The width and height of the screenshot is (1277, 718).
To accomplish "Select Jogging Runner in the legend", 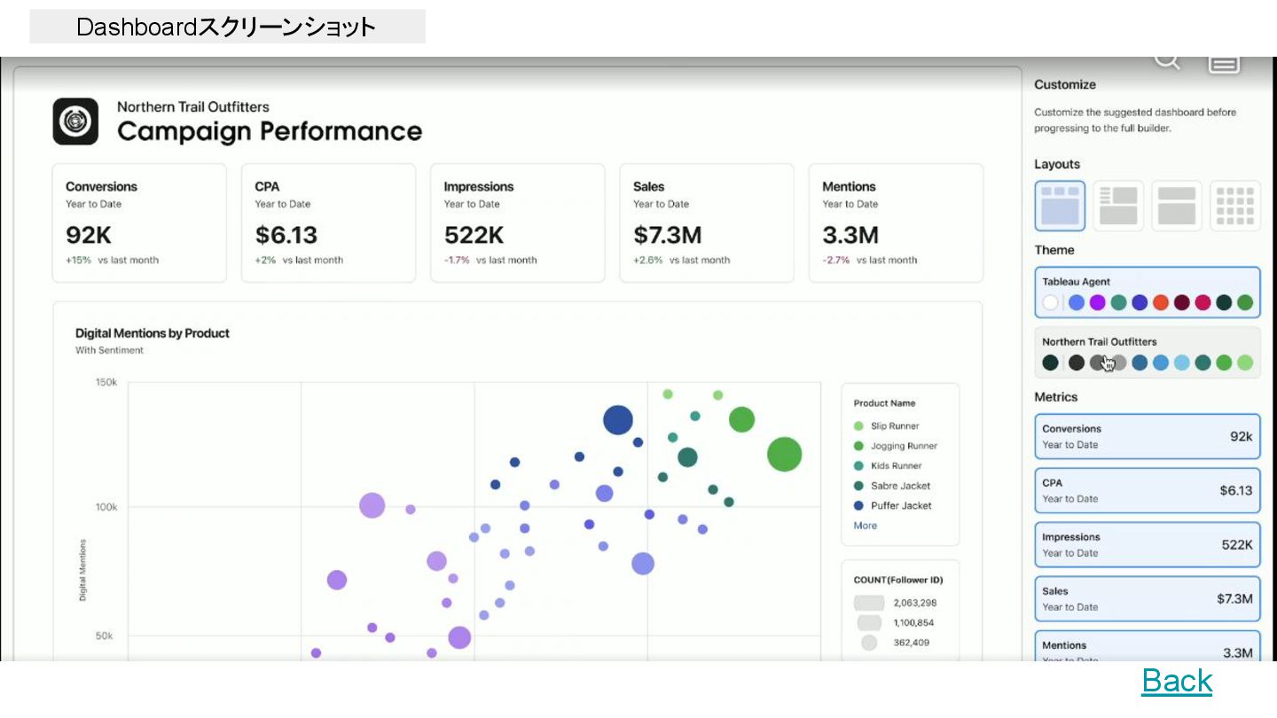I will click(x=895, y=446).
